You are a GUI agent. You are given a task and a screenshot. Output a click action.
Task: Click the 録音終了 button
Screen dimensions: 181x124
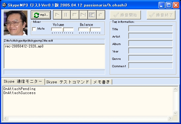(x=161, y=15)
